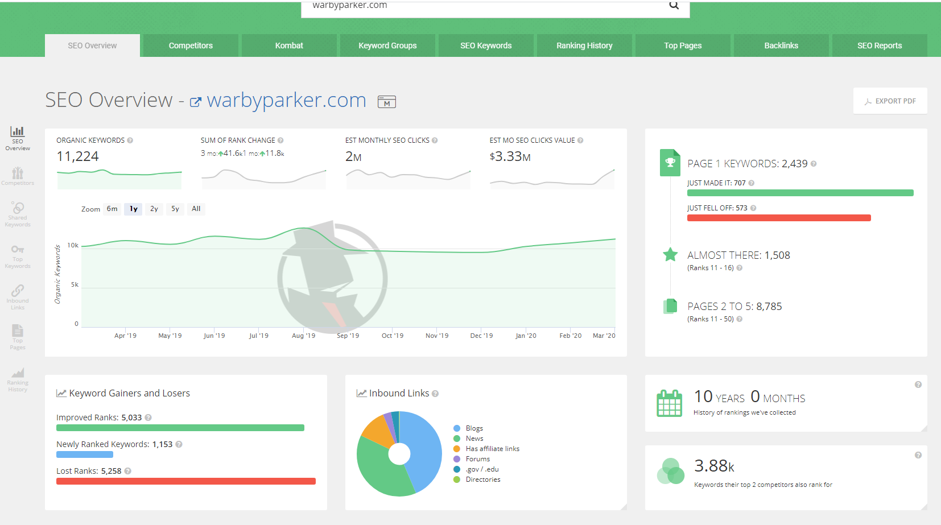Switch to the Kombat tab
The width and height of the screenshot is (941, 525).
pyautogui.click(x=289, y=46)
